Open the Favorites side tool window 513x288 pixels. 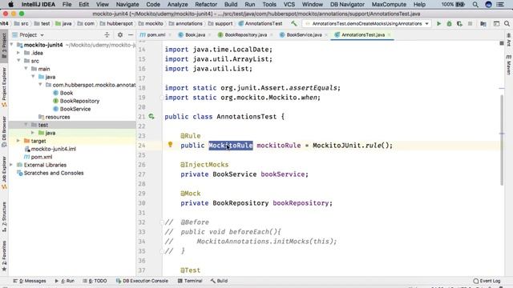click(4, 256)
